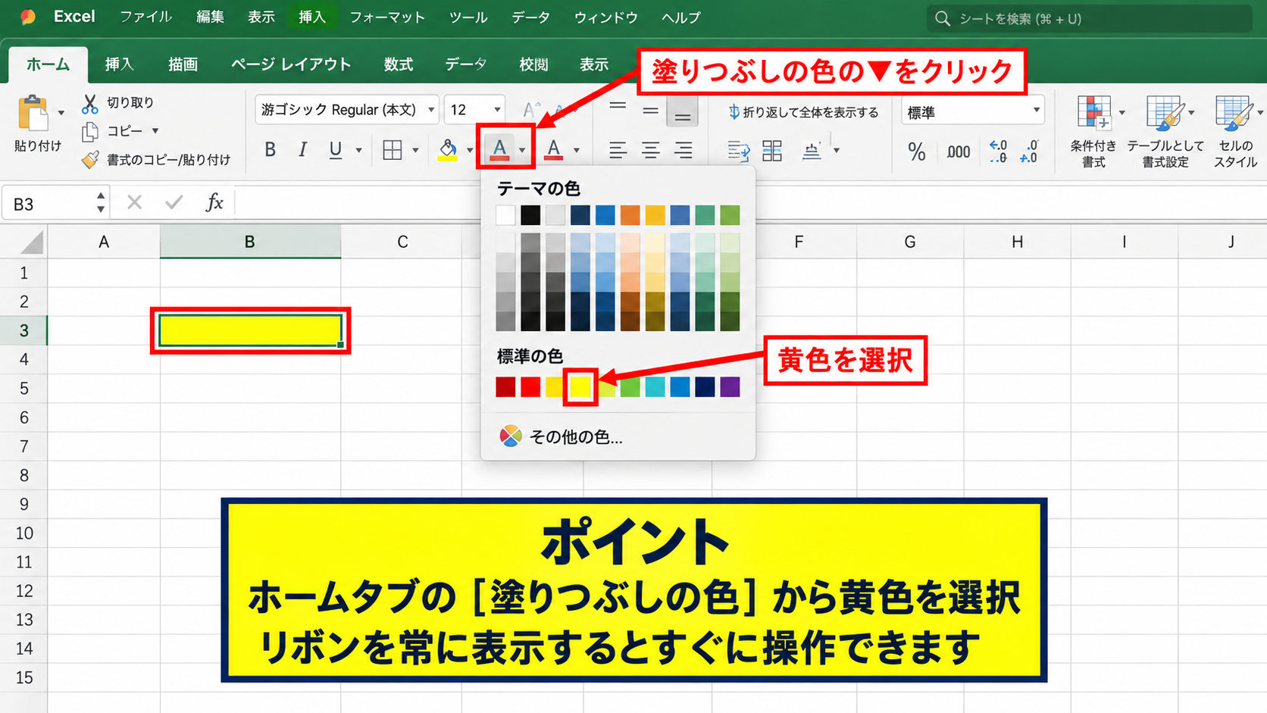Click the formula bar confirm checkmark
This screenshot has width=1267, height=713.
(x=174, y=202)
